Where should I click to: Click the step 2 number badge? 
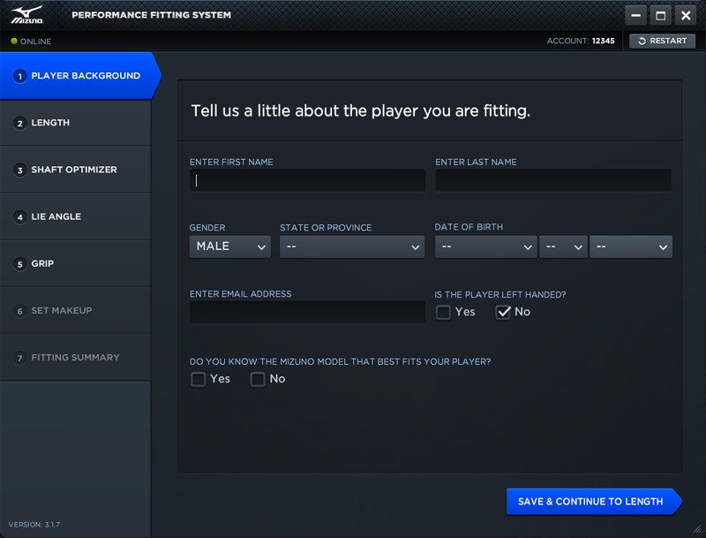coord(19,123)
